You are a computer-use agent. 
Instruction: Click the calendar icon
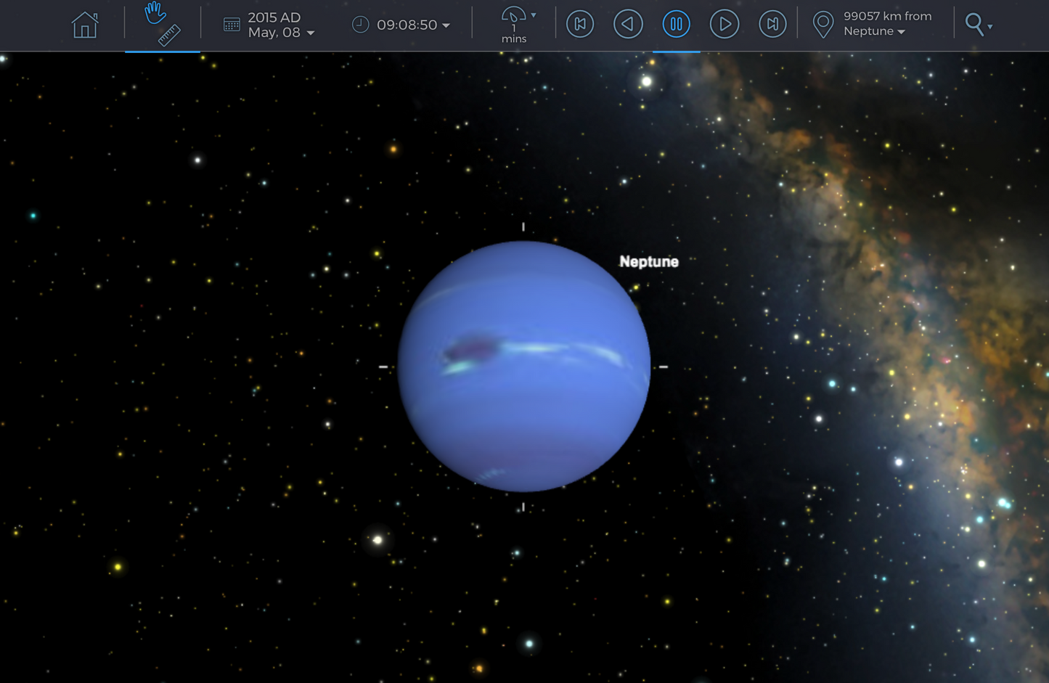(232, 24)
